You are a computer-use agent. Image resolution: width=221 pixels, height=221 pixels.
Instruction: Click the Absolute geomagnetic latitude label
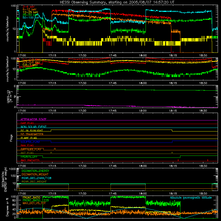tap(191, 198)
